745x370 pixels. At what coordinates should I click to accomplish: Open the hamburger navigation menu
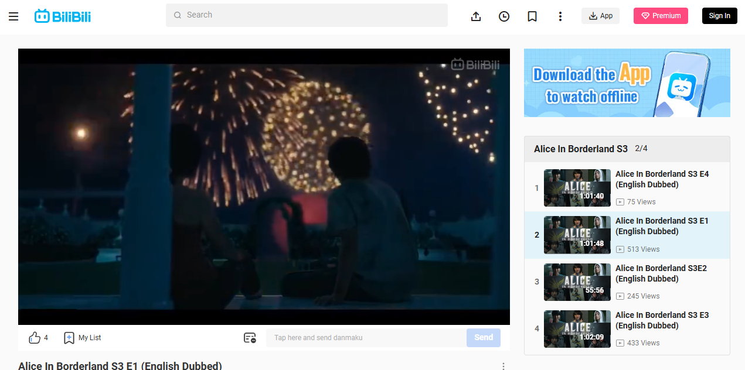coord(13,16)
